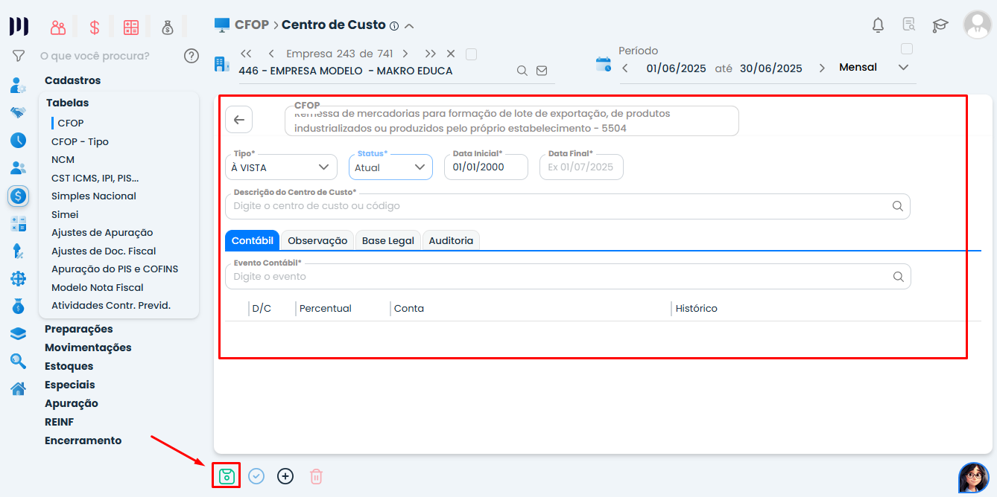Select NCM in the Tabelas menu
The height and width of the screenshot is (497, 997).
point(63,159)
